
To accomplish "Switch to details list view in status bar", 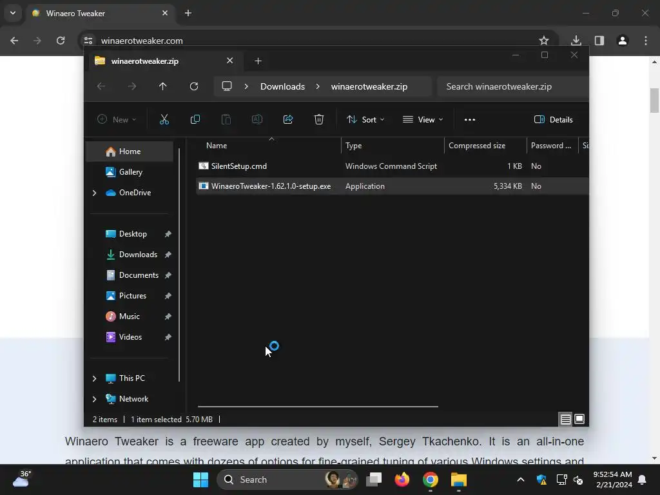I will (x=565, y=419).
